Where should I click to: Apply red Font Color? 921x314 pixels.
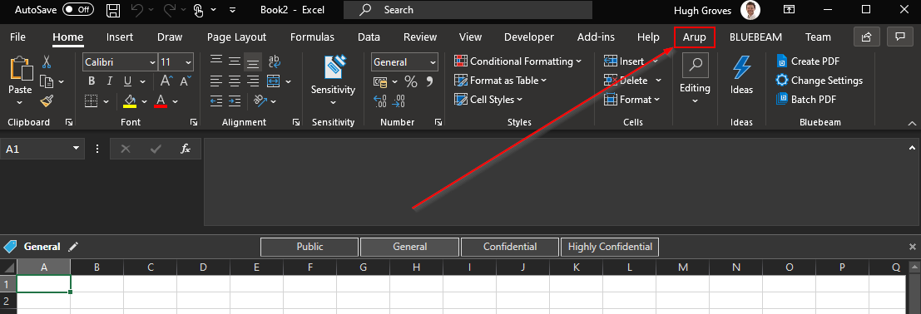tap(161, 101)
